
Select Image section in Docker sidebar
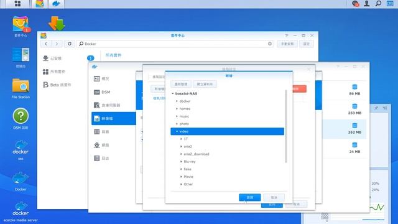point(113,118)
